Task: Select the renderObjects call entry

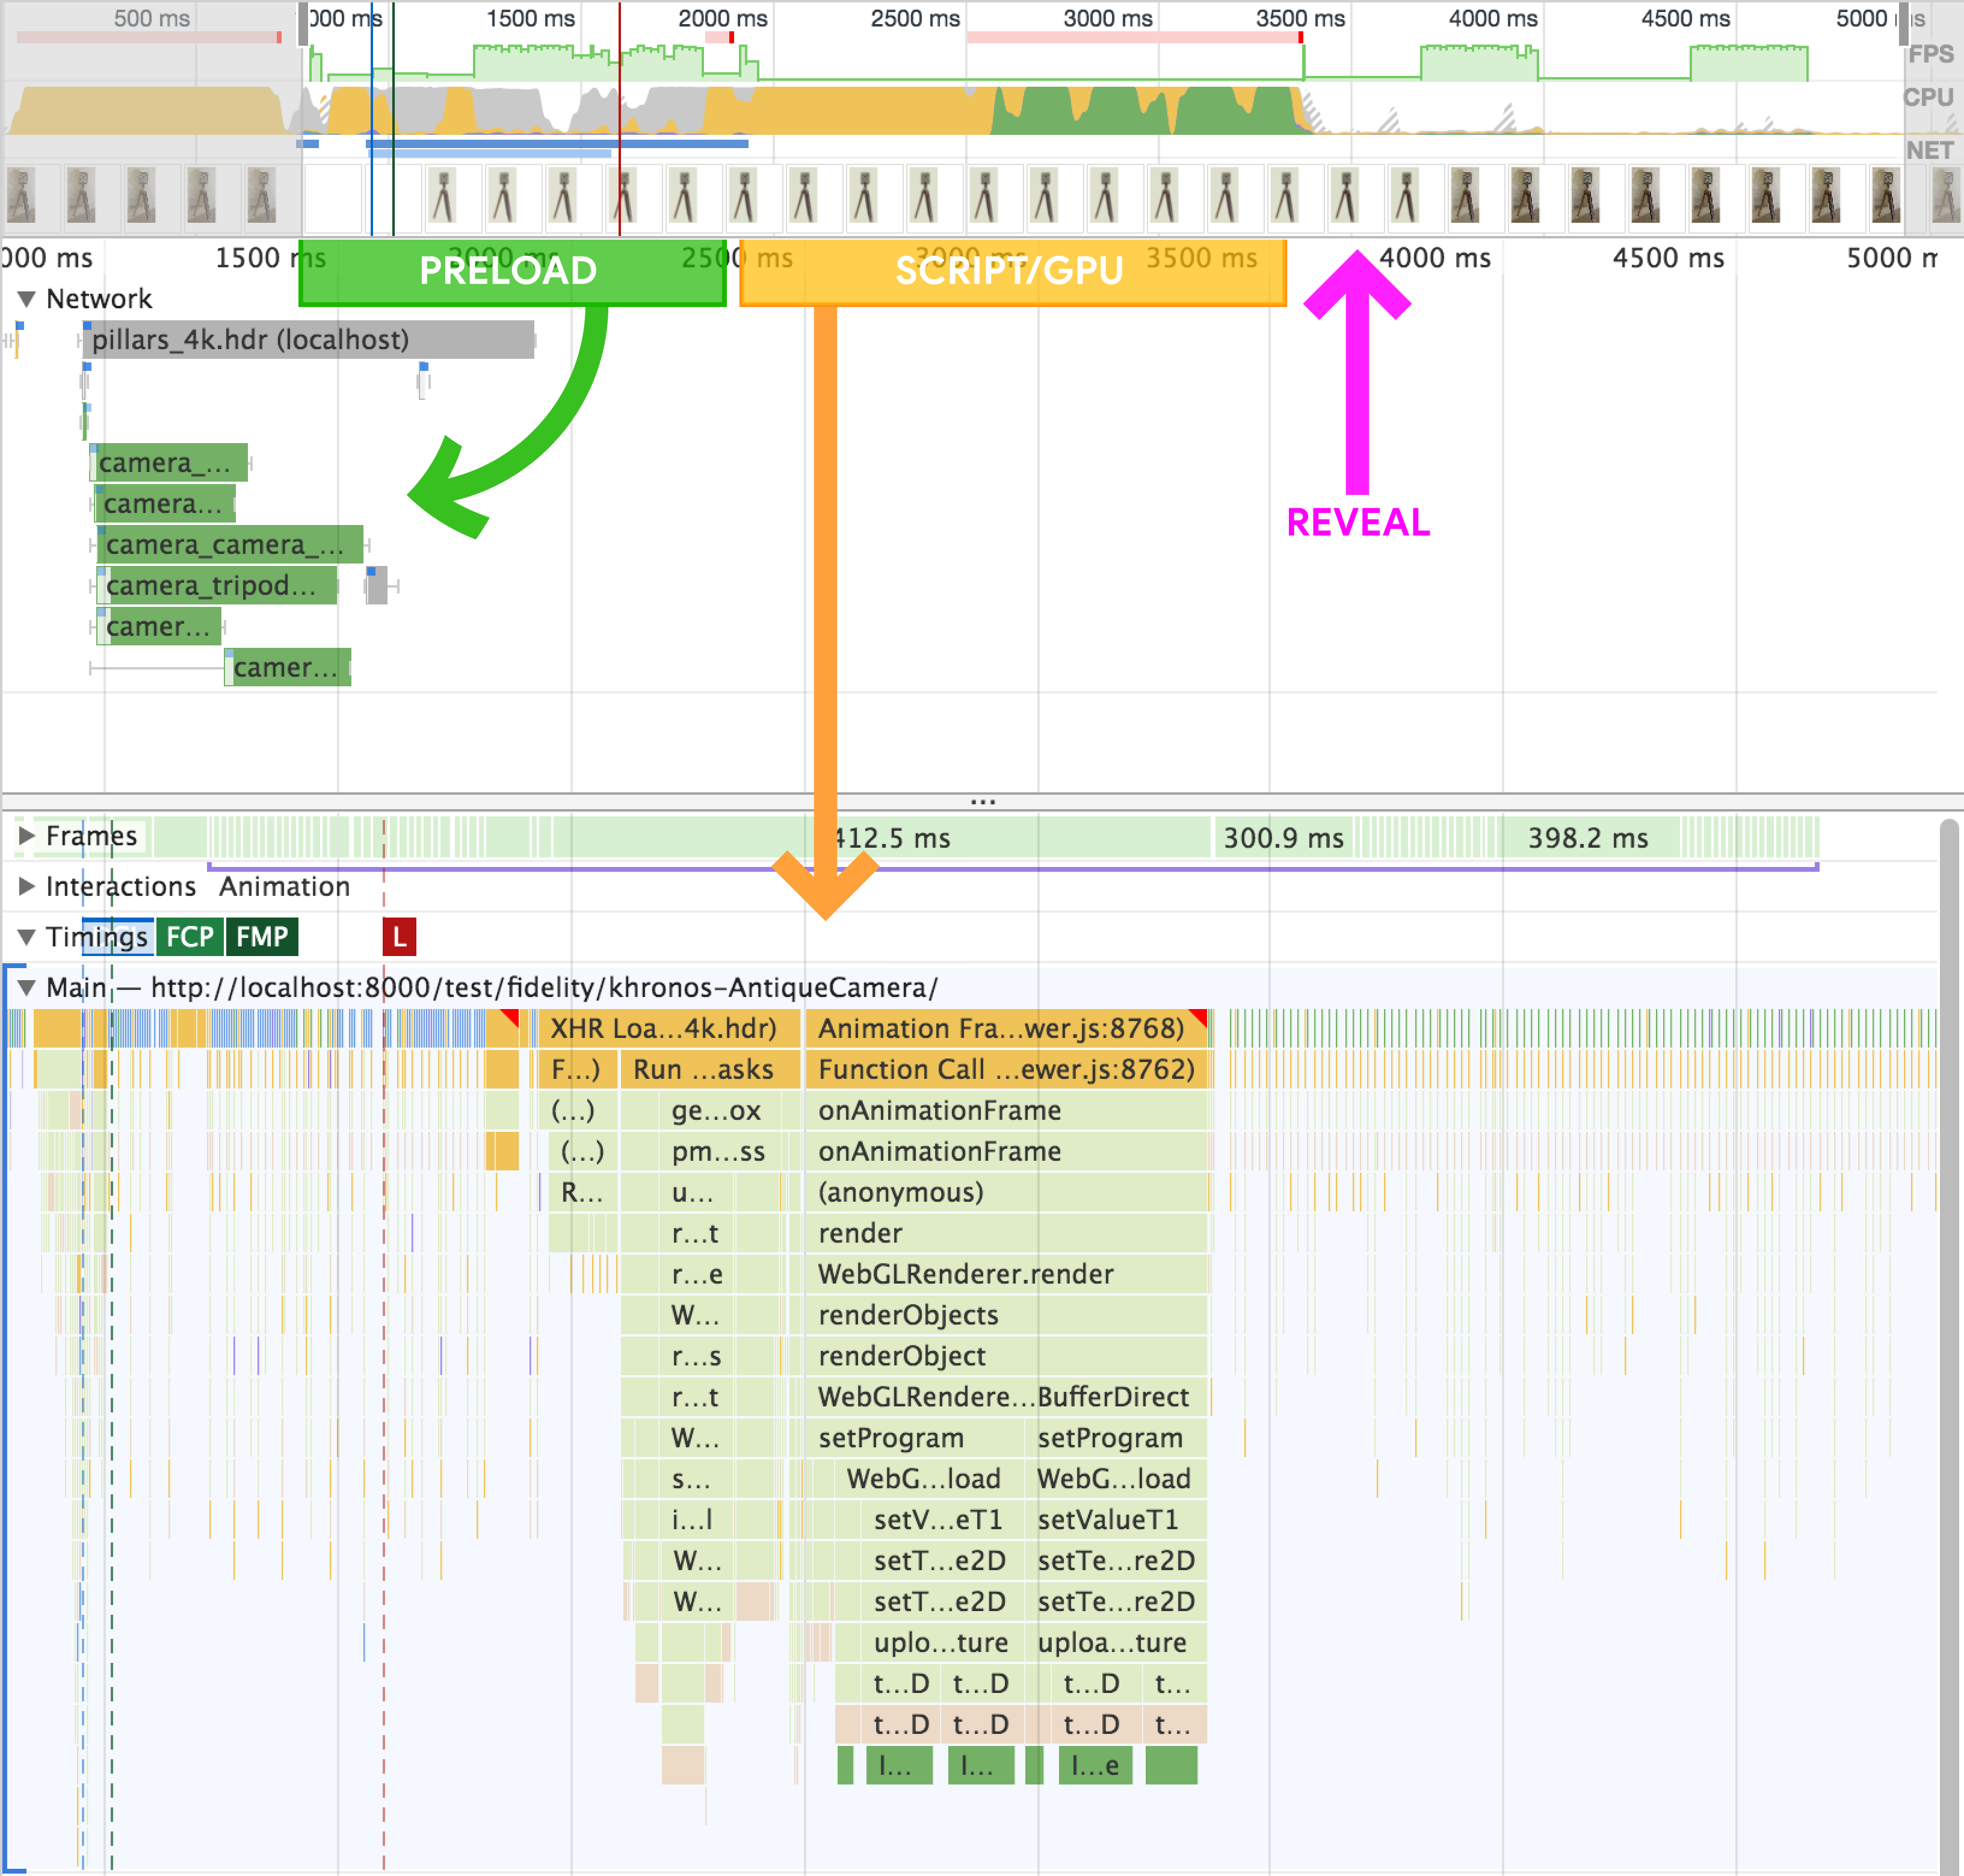Action: pyautogui.click(x=907, y=1315)
